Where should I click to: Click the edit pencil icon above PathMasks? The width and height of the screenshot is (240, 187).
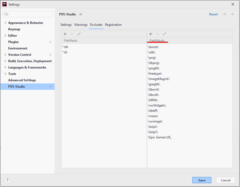point(164,34)
